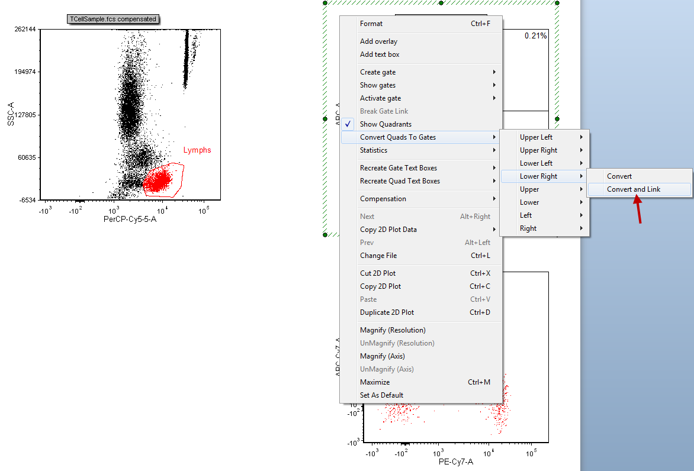Choose Set As Default
The width and height of the screenshot is (694, 471).
[x=381, y=395]
